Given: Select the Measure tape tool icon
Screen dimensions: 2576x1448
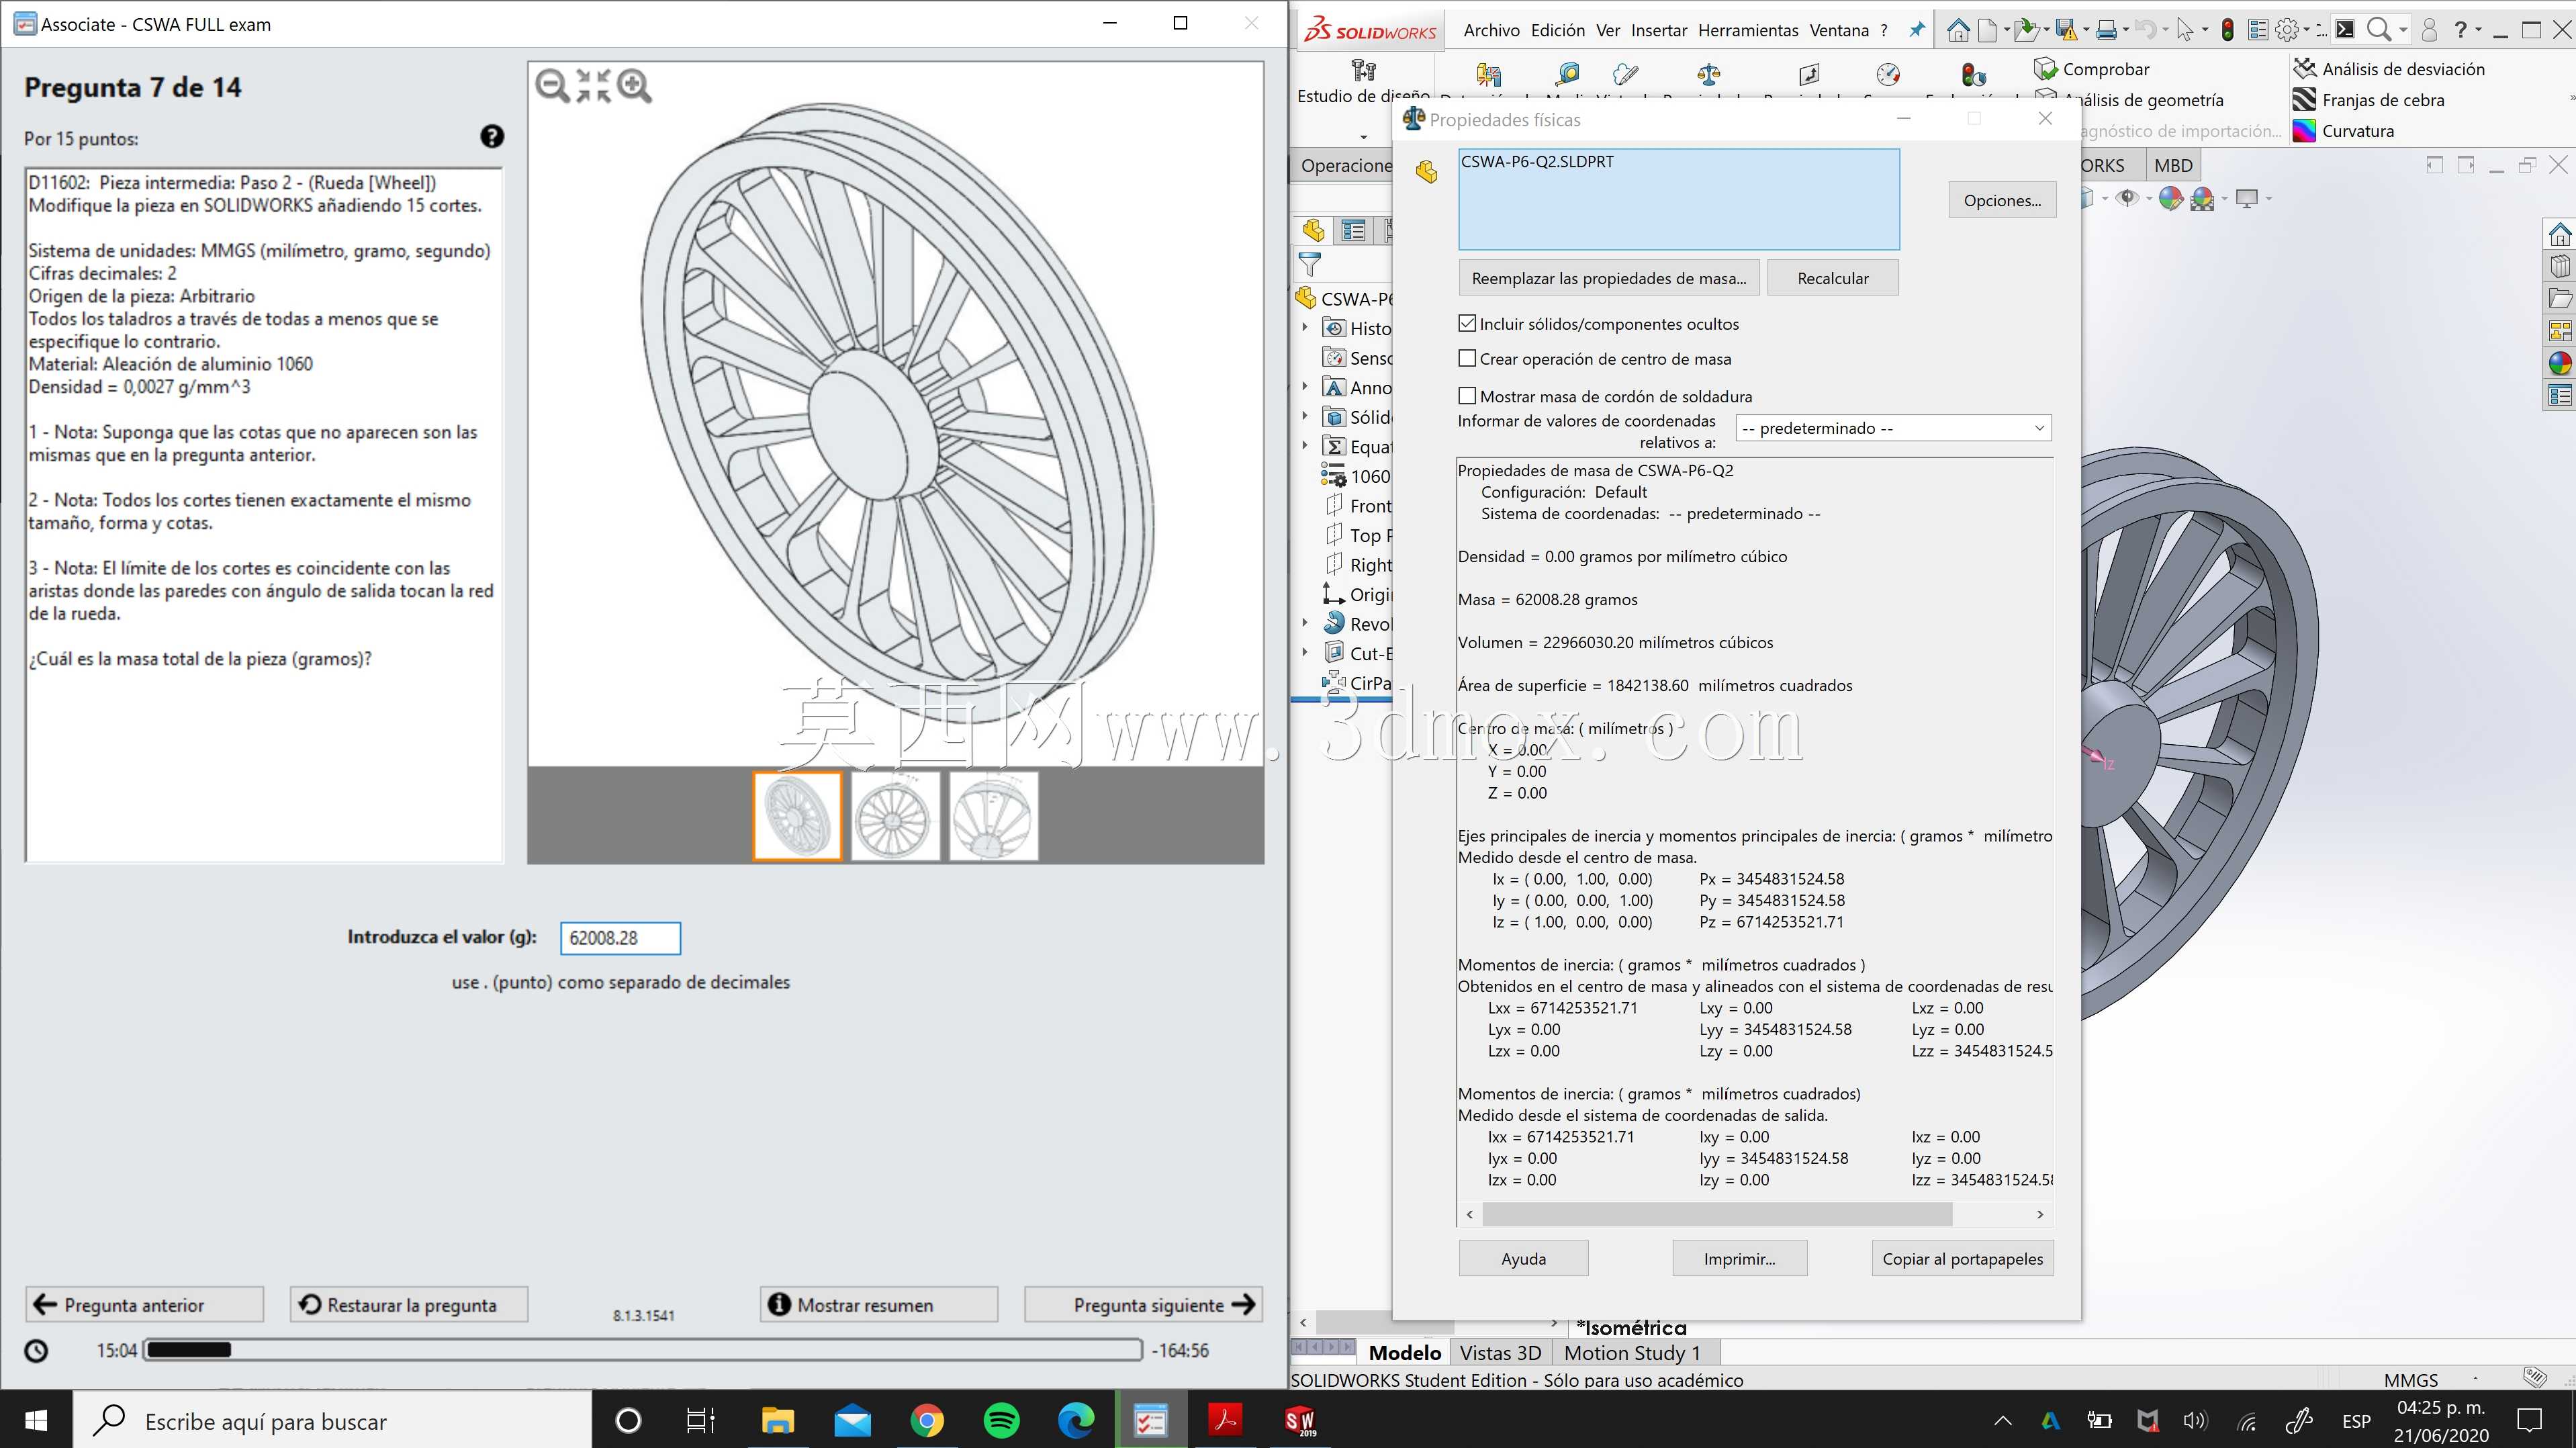Looking at the screenshot, I should (x=1567, y=74).
